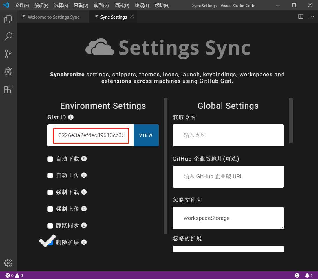Click the workspaceStorage ignore folders textarea
The width and height of the screenshot is (318, 279).
pyautogui.click(x=228, y=218)
